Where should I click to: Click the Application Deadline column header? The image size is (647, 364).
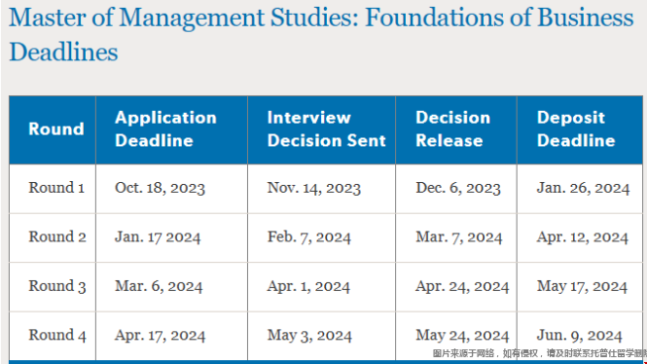click(x=165, y=128)
